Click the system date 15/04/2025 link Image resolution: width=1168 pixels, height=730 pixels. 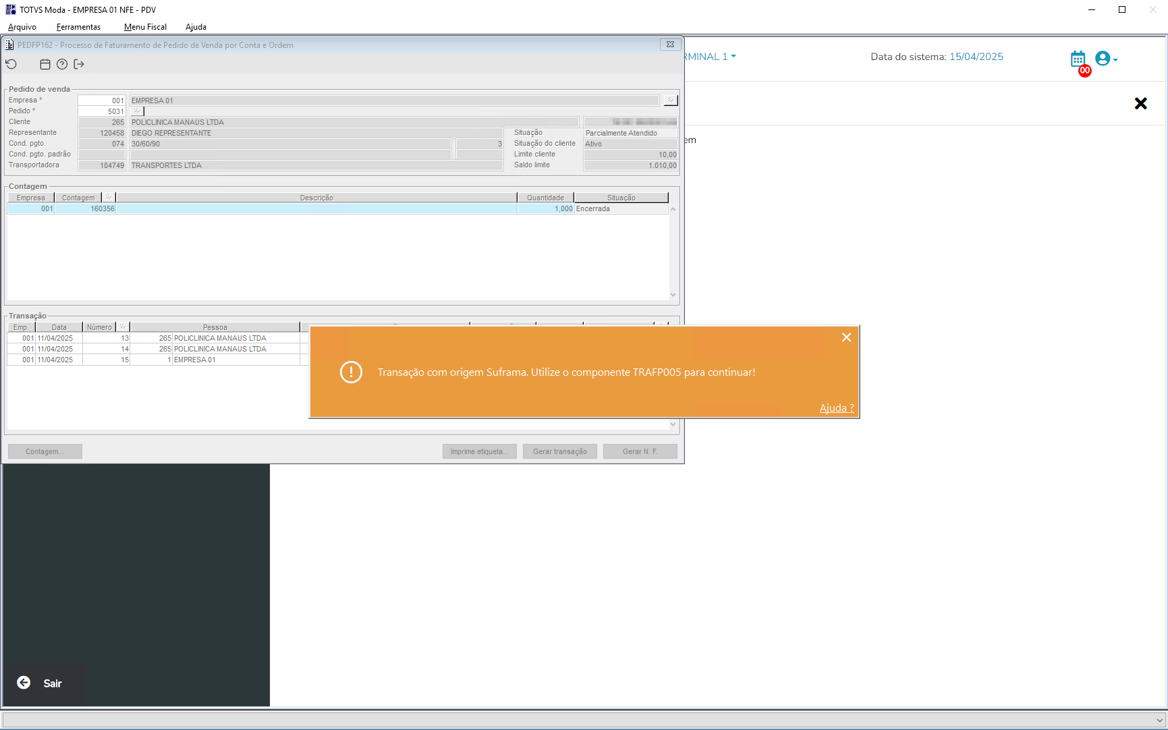click(976, 57)
